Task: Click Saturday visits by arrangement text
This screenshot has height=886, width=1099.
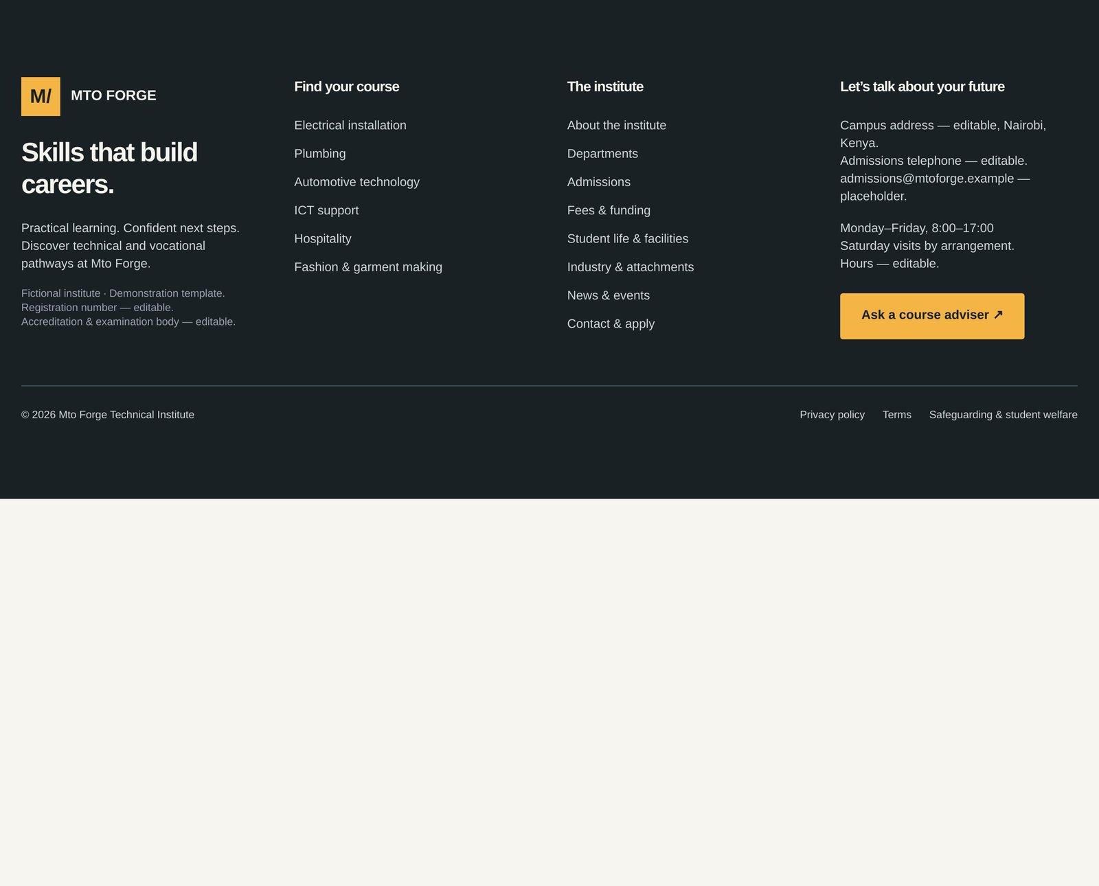Action: (927, 246)
